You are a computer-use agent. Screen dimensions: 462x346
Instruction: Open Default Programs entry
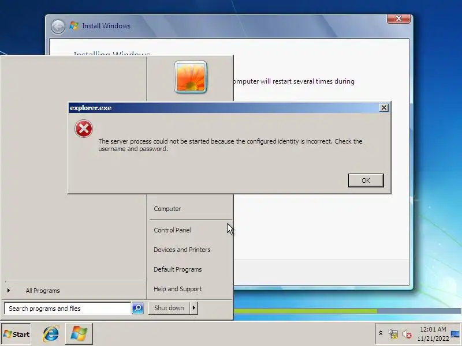coord(178,269)
